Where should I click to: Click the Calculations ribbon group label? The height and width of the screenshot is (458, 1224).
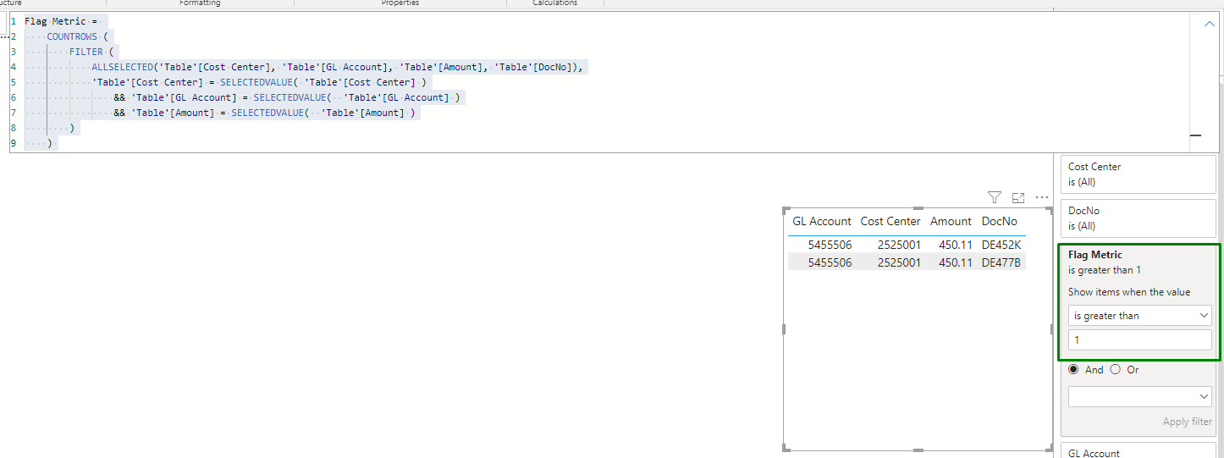coord(555,3)
